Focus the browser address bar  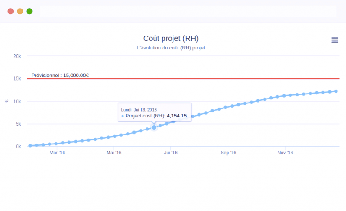[x=187, y=11]
